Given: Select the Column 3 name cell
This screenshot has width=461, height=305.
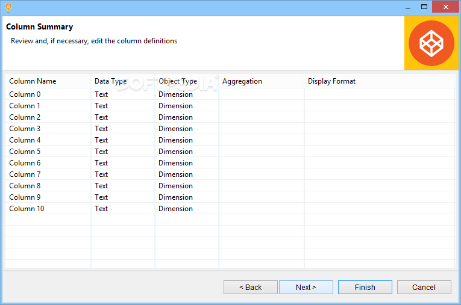Looking at the screenshot, I should pos(48,129).
